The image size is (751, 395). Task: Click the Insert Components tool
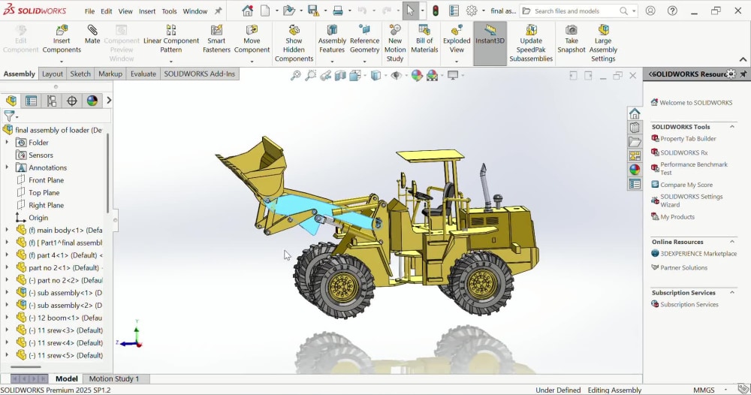(x=62, y=39)
